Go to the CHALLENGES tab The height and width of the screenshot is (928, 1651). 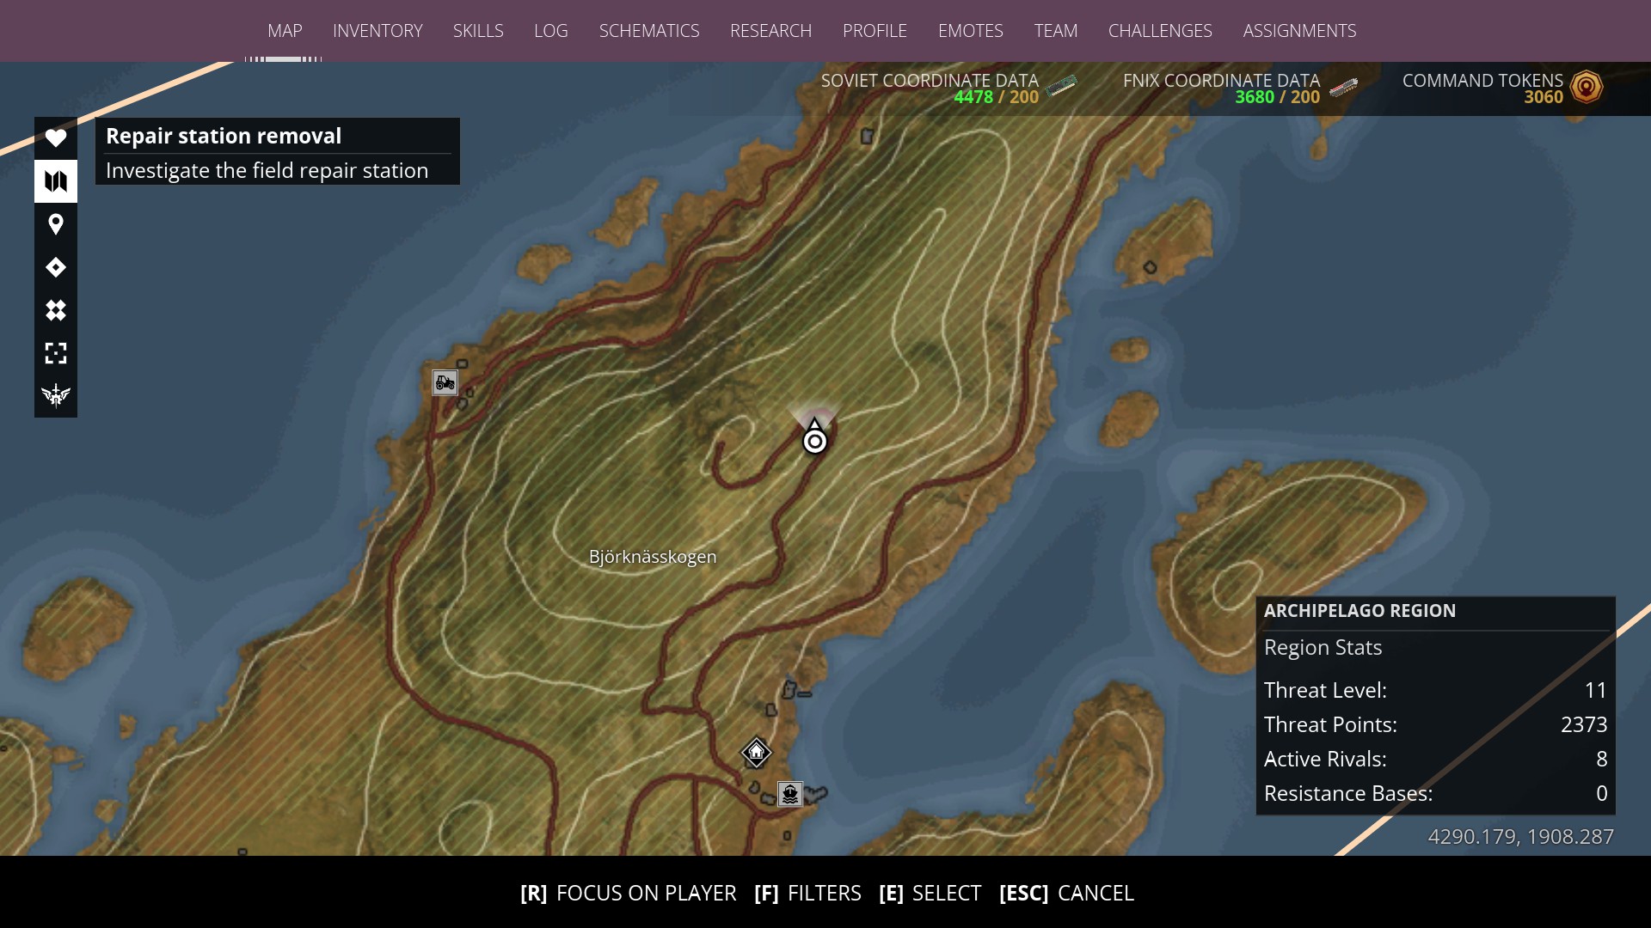click(x=1160, y=31)
